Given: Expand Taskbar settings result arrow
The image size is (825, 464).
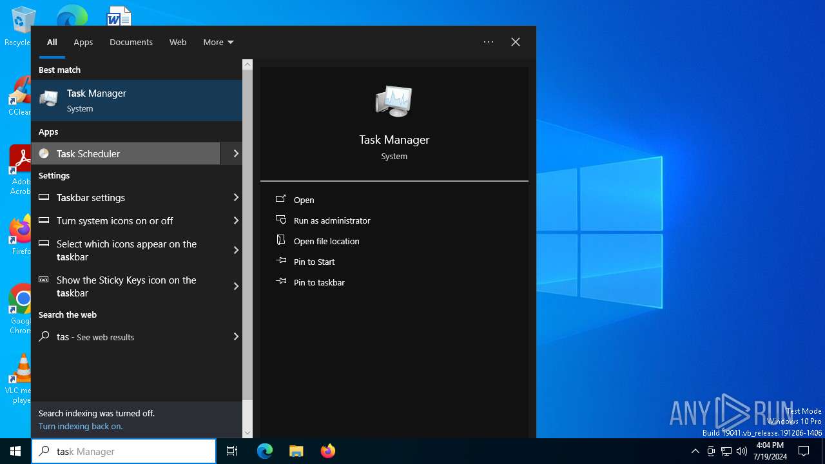Looking at the screenshot, I should point(236,197).
